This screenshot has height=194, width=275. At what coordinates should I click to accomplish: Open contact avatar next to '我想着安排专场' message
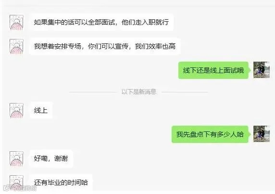[16, 46]
